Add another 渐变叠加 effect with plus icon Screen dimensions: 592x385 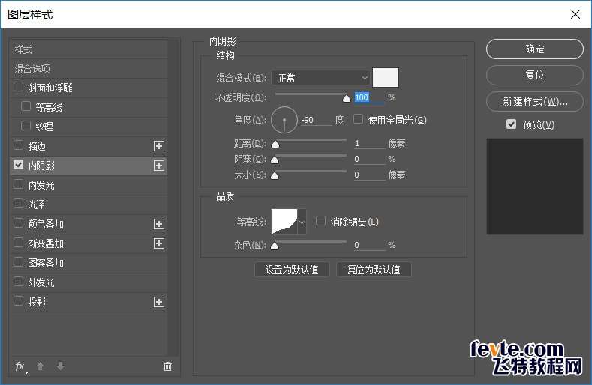point(159,243)
